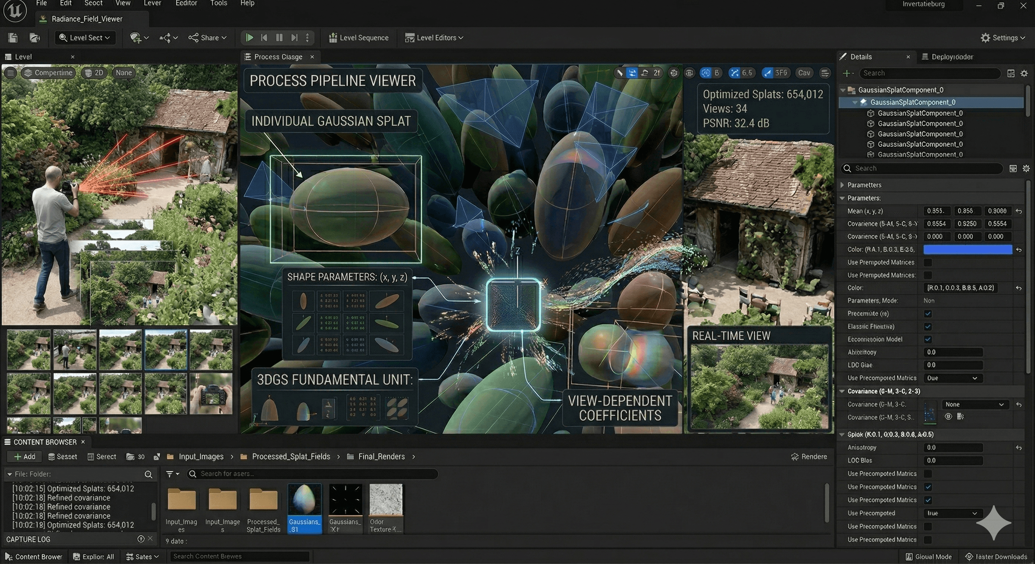Click the blue Color swatch bar
Viewport: 1035px width, 564px height.
point(967,250)
